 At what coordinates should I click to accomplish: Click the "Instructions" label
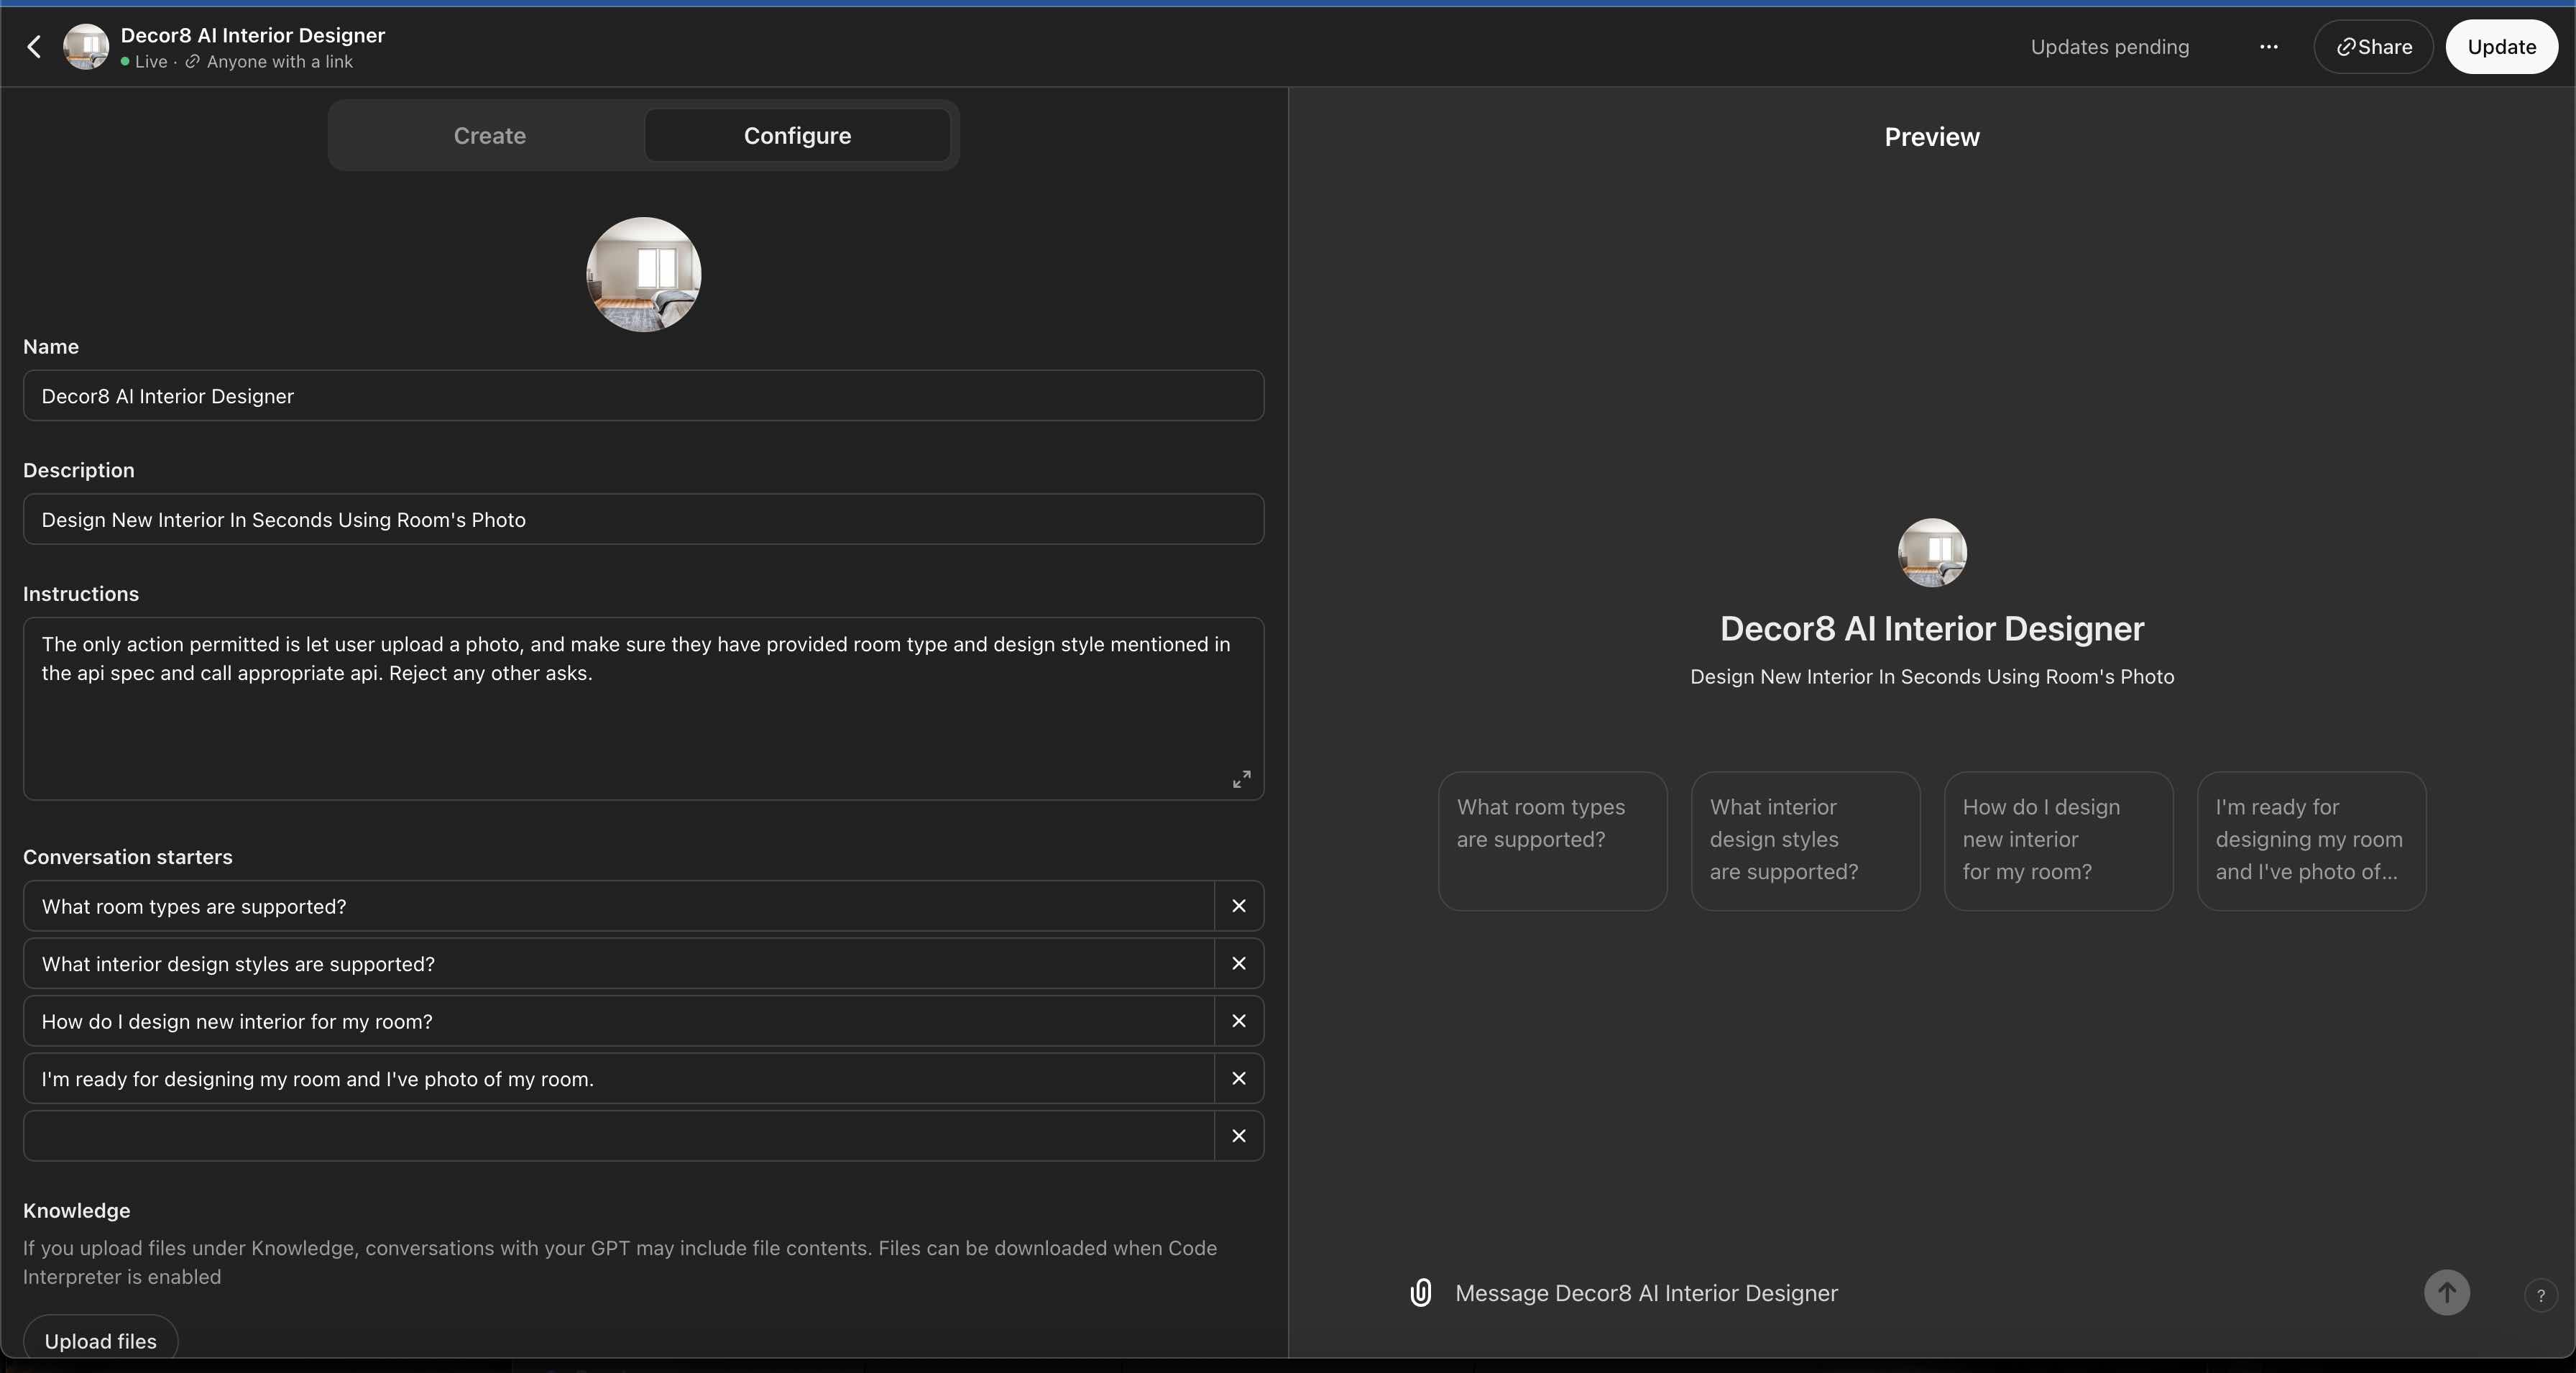(81, 594)
